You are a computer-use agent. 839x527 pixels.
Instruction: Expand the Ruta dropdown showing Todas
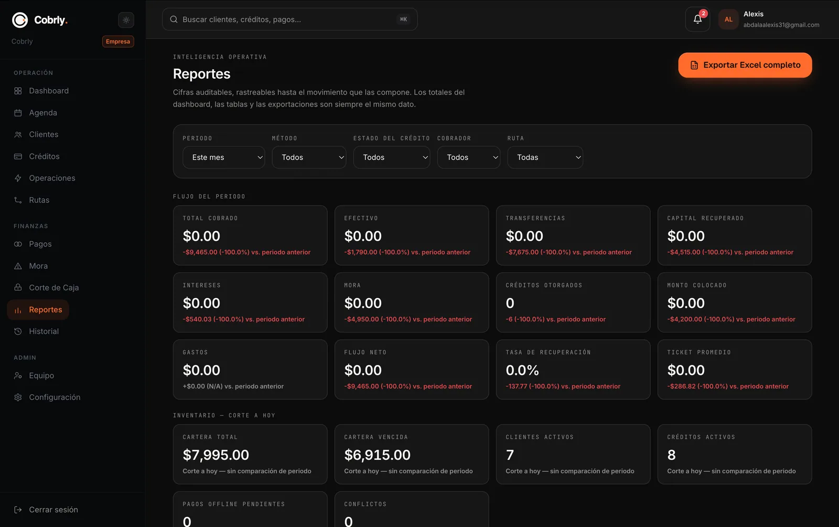(545, 157)
